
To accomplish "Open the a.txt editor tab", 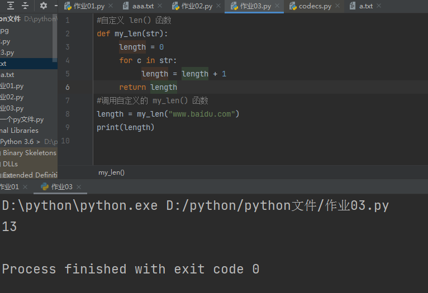I will 365,6.
